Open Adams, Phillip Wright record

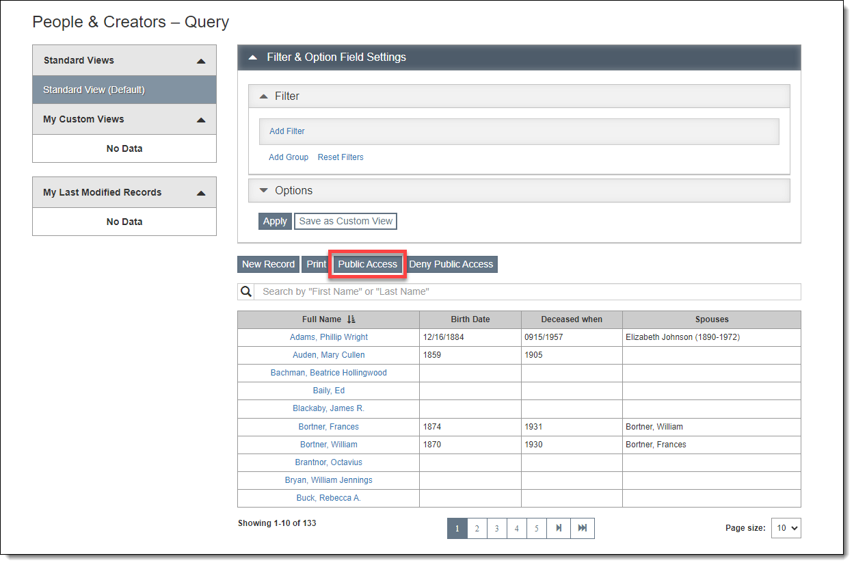click(329, 337)
